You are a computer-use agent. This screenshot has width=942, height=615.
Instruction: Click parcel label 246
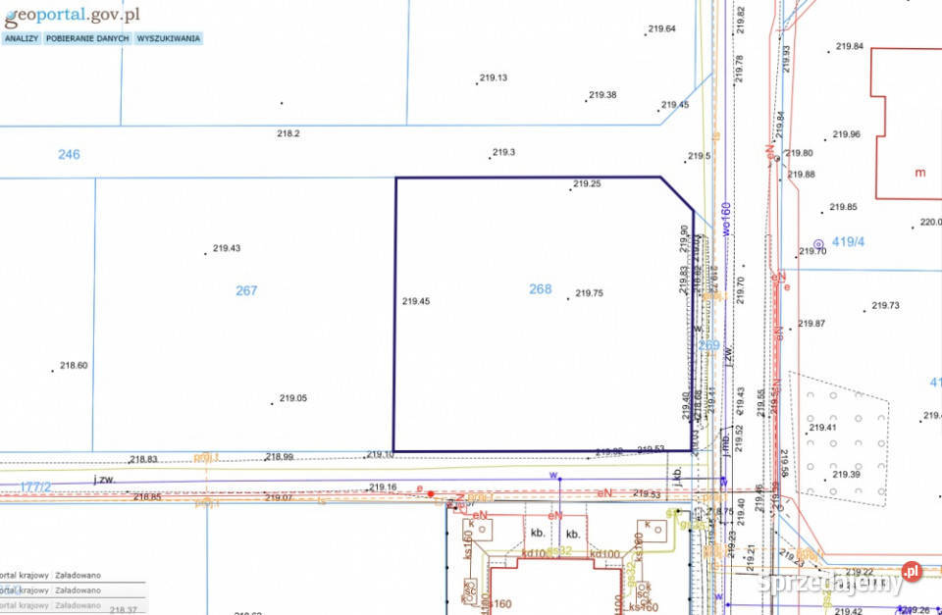(x=69, y=154)
